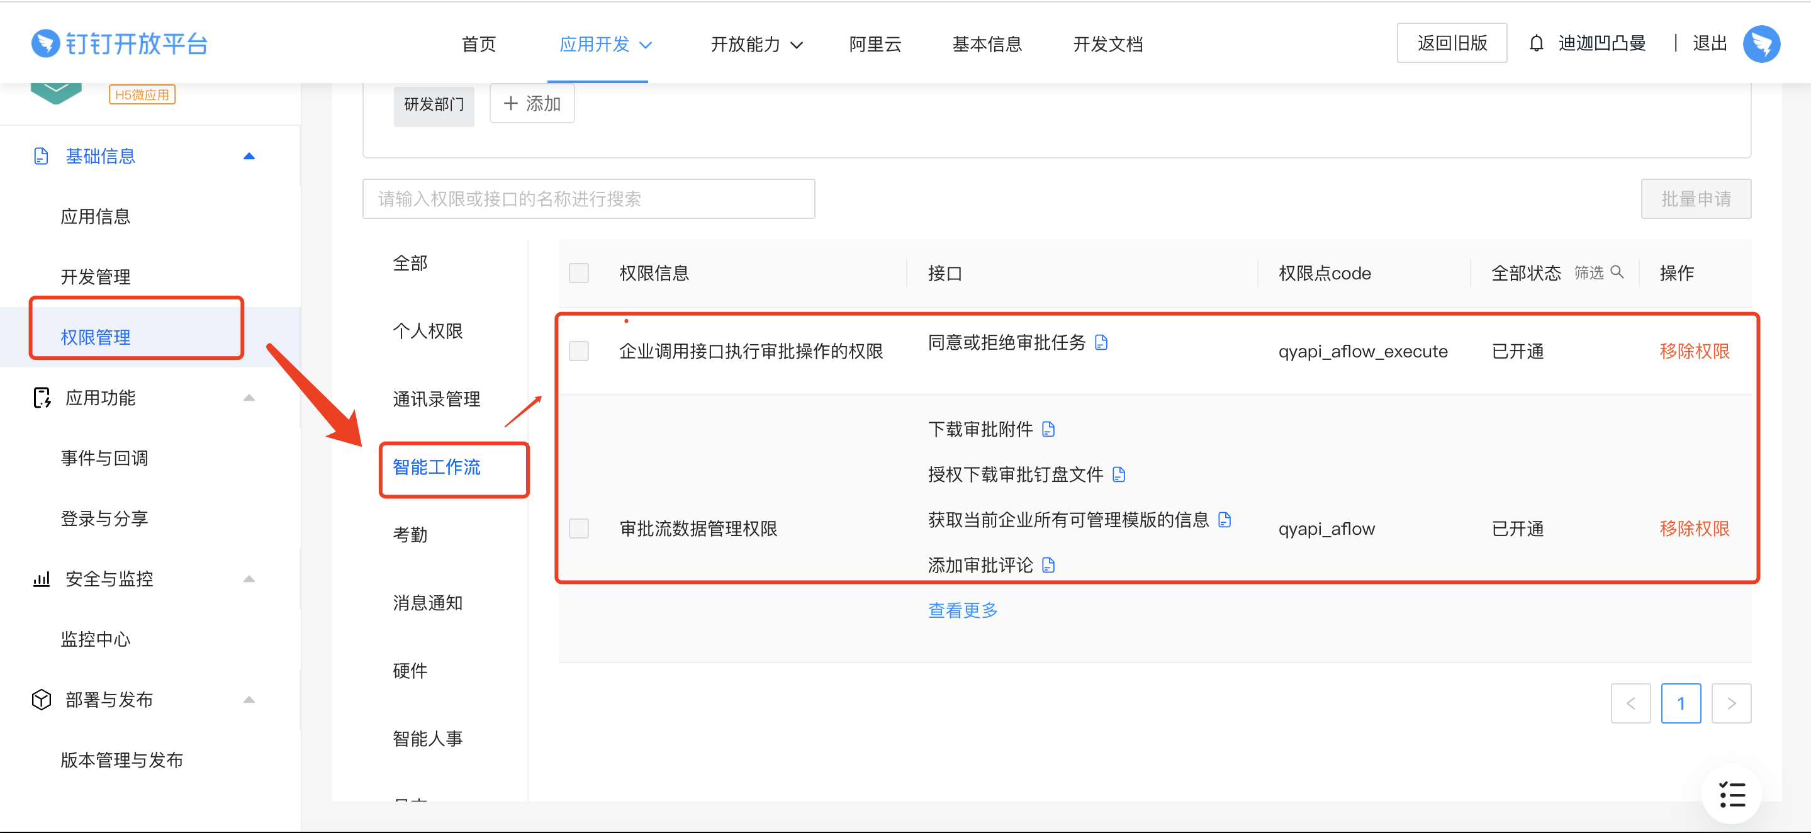Open the floating checklist menu icon
This screenshot has width=1811, height=833.
point(1732,795)
